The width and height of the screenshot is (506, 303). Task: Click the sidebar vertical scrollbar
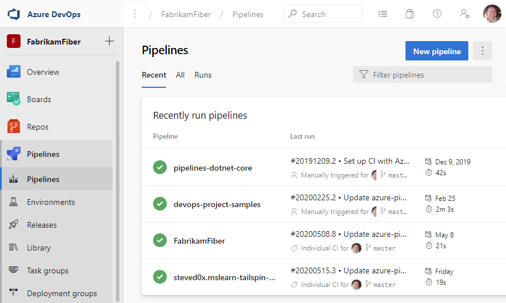pos(118,180)
